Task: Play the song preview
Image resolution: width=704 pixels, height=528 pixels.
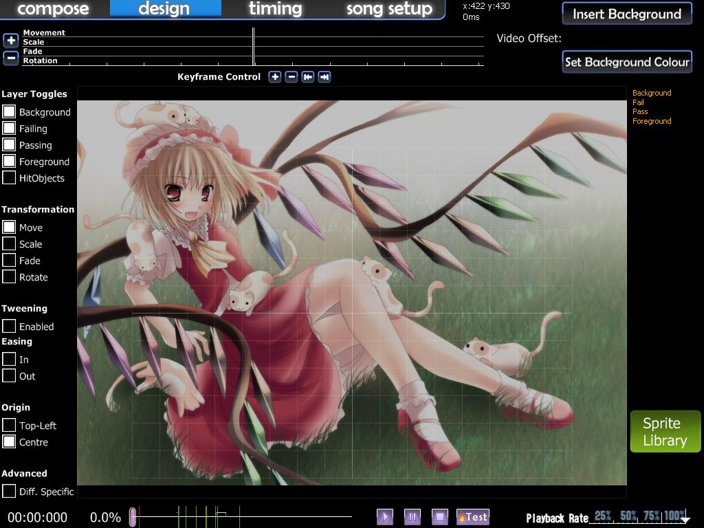Action: coord(385,517)
